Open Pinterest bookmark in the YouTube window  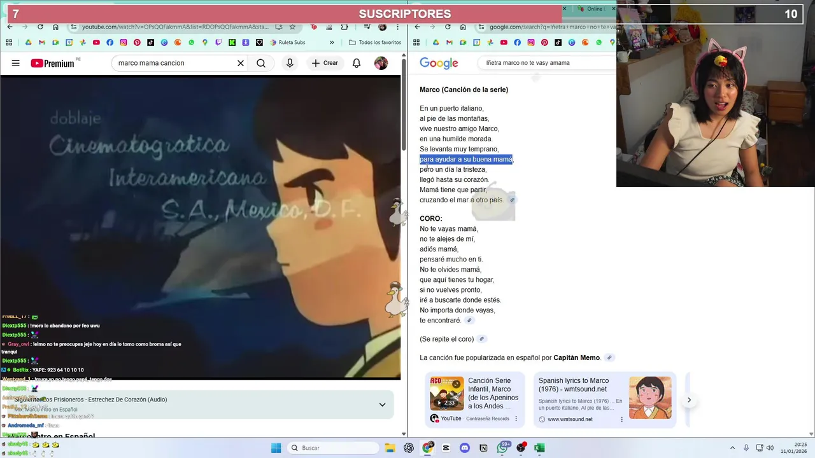[137, 43]
